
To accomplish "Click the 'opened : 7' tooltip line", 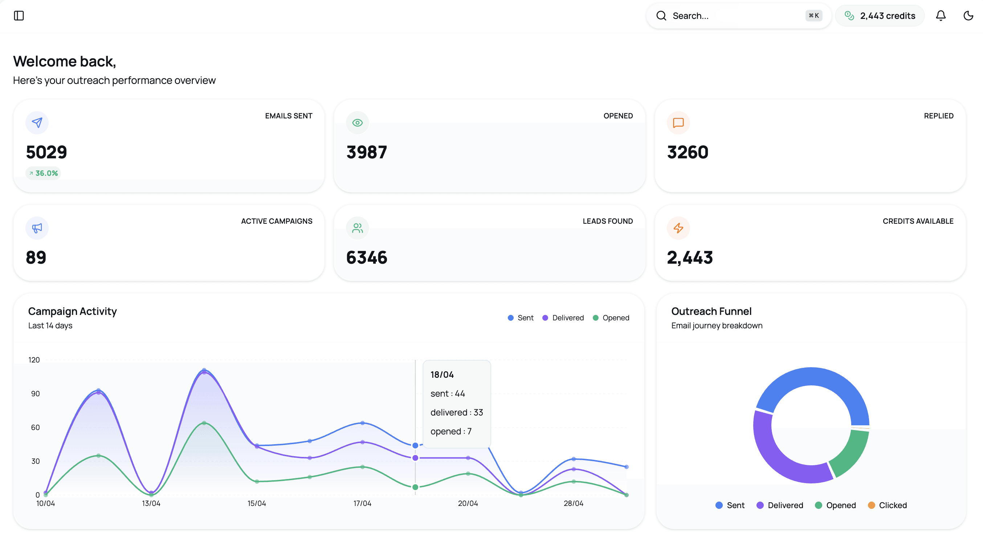I will point(451,431).
